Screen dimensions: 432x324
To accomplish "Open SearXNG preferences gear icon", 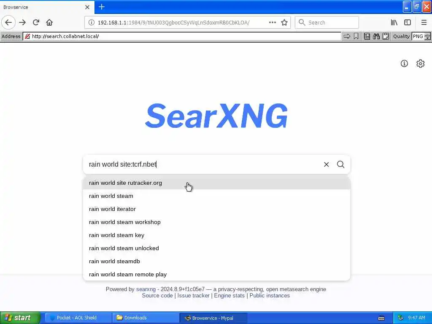I will pos(420,64).
